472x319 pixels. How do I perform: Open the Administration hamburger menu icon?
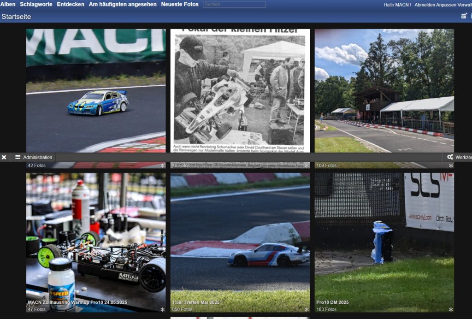pyautogui.click(x=17, y=157)
